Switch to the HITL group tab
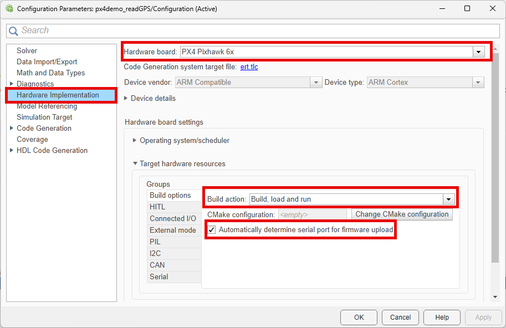 [x=157, y=206]
